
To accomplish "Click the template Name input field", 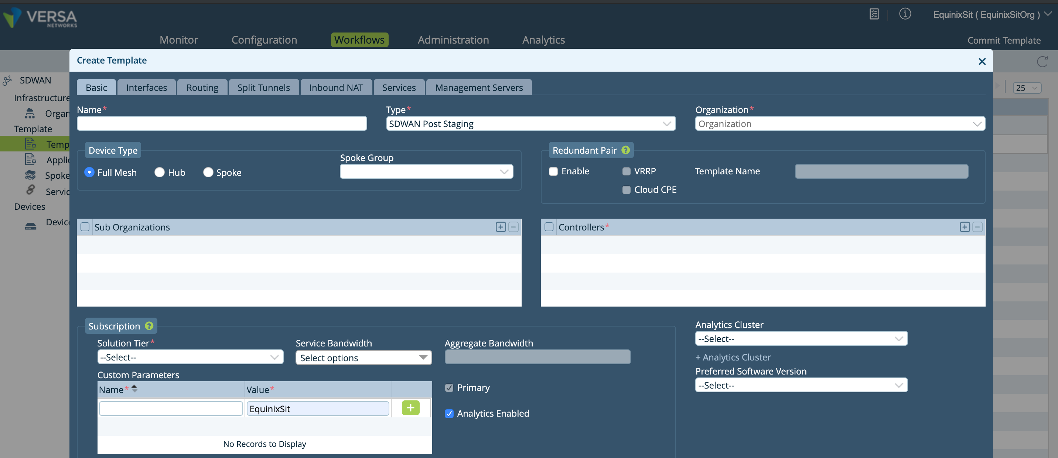I will (x=222, y=123).
